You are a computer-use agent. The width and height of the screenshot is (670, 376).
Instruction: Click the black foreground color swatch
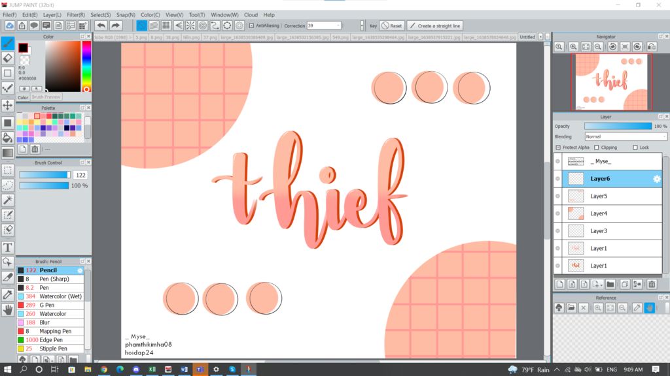23,48
